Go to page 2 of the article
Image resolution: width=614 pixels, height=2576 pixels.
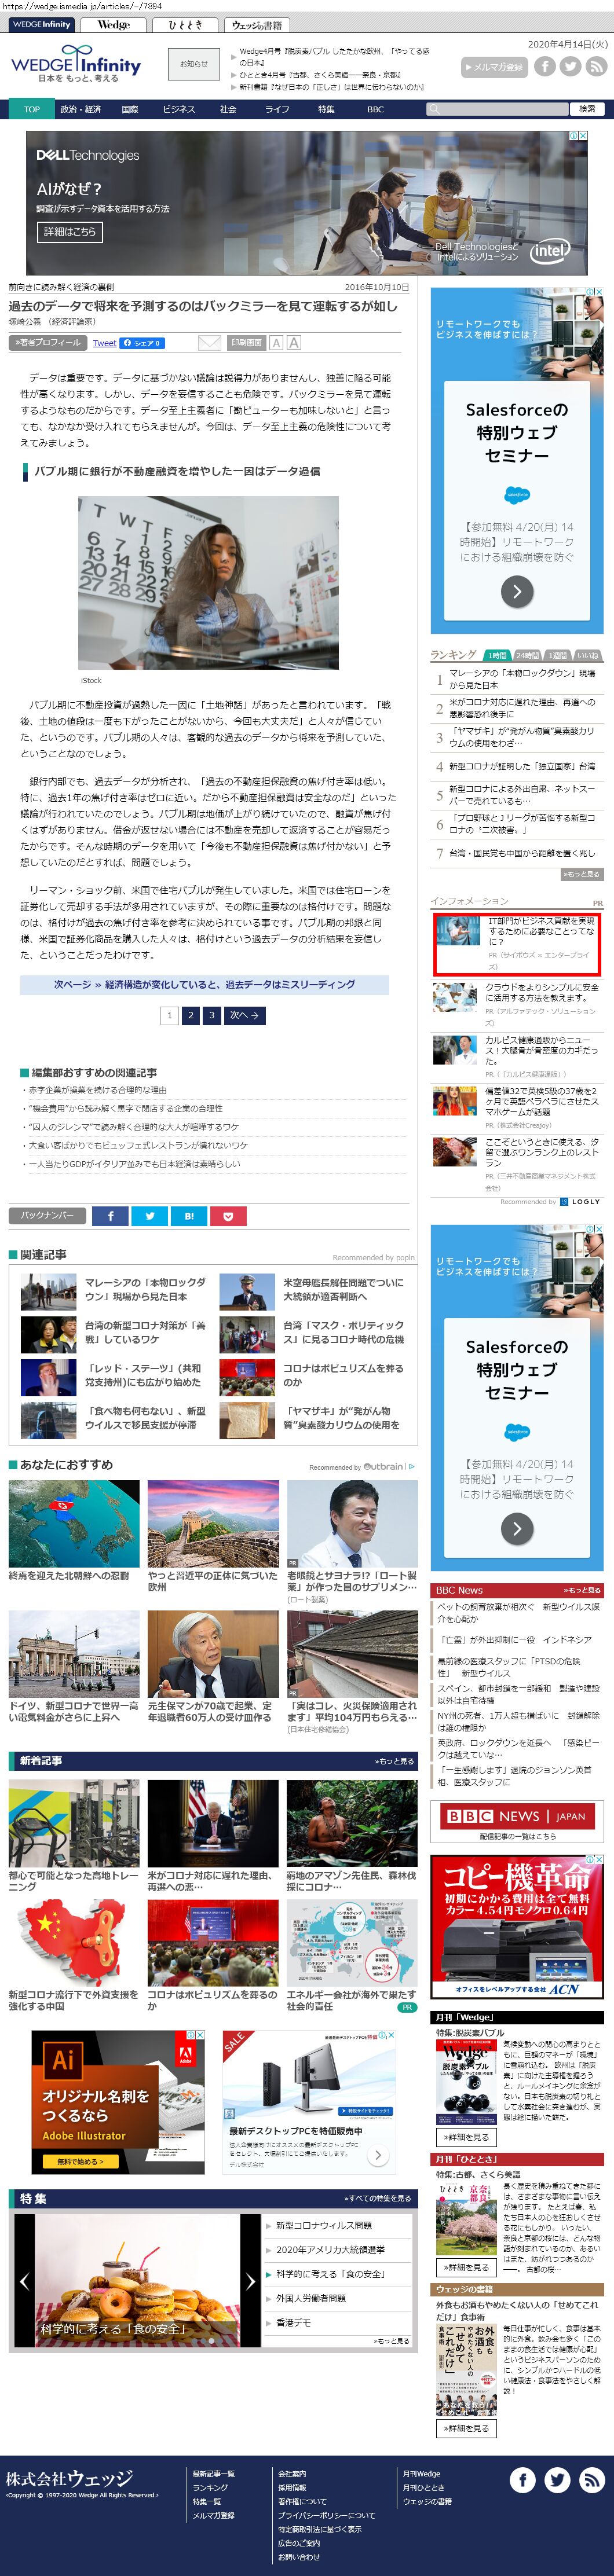click(190, 1015)
